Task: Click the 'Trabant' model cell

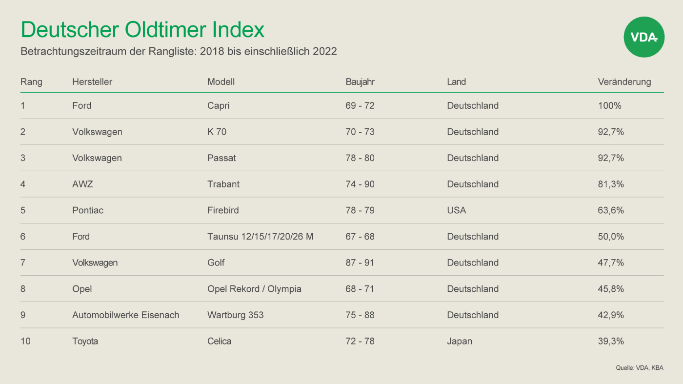Action: click(223, 184)
